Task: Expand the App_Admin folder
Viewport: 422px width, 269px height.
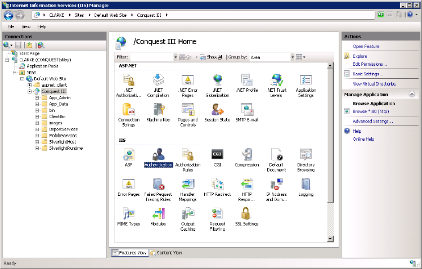Action: pyautogui.click(x=37, y=98)
